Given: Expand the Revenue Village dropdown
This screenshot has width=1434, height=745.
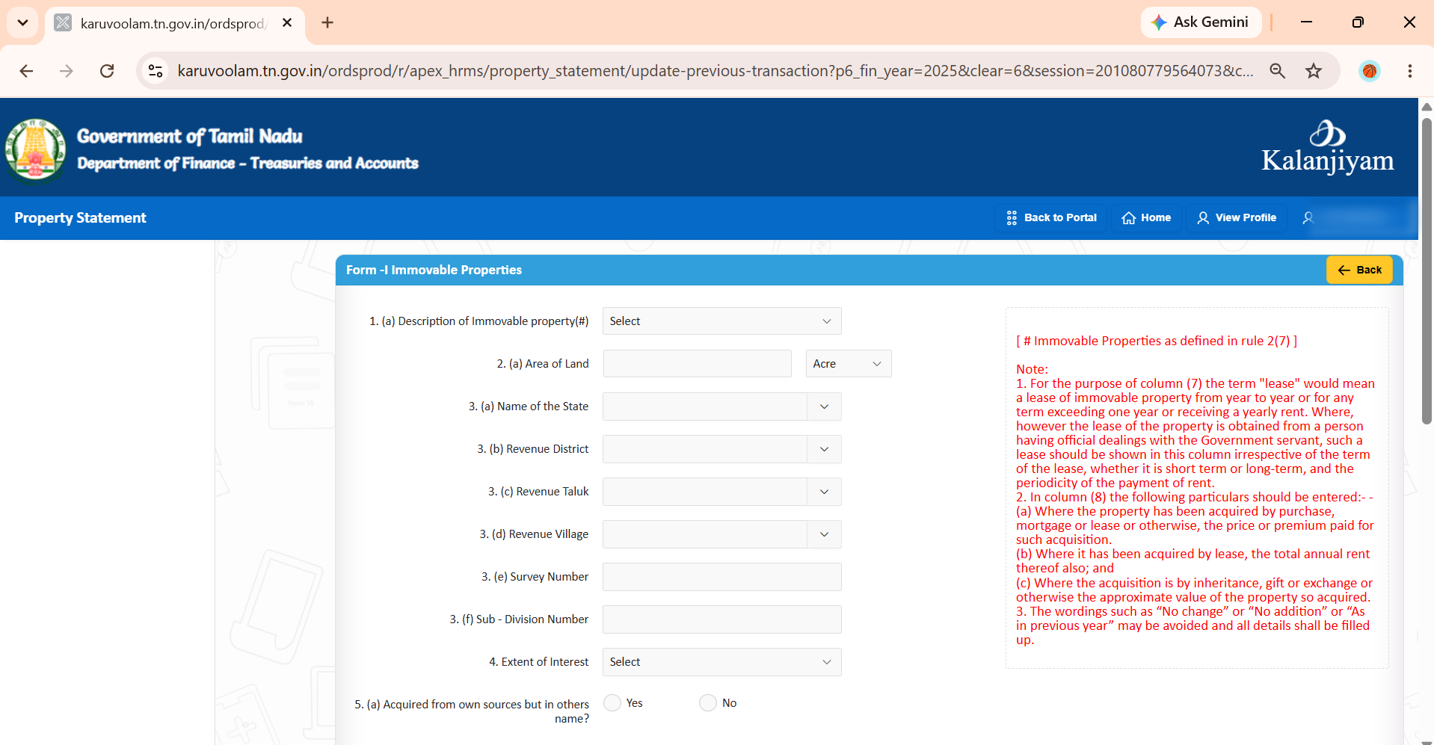Looking at the screenshot, I should click(x=824, y=534).
